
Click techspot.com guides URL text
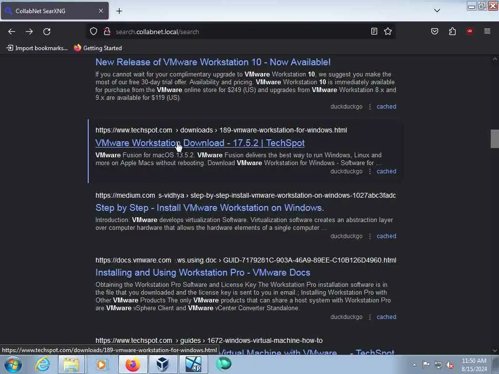click(209, 340)
